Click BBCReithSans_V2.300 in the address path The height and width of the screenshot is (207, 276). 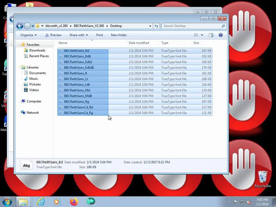(x=89, y=26)
